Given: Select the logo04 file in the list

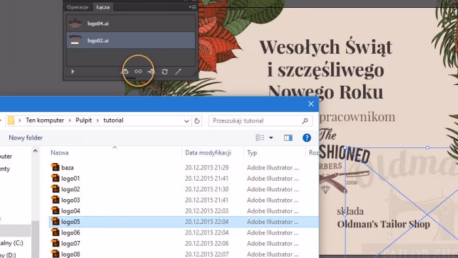Looking at the screenshot, I should (x=71, y=211).
